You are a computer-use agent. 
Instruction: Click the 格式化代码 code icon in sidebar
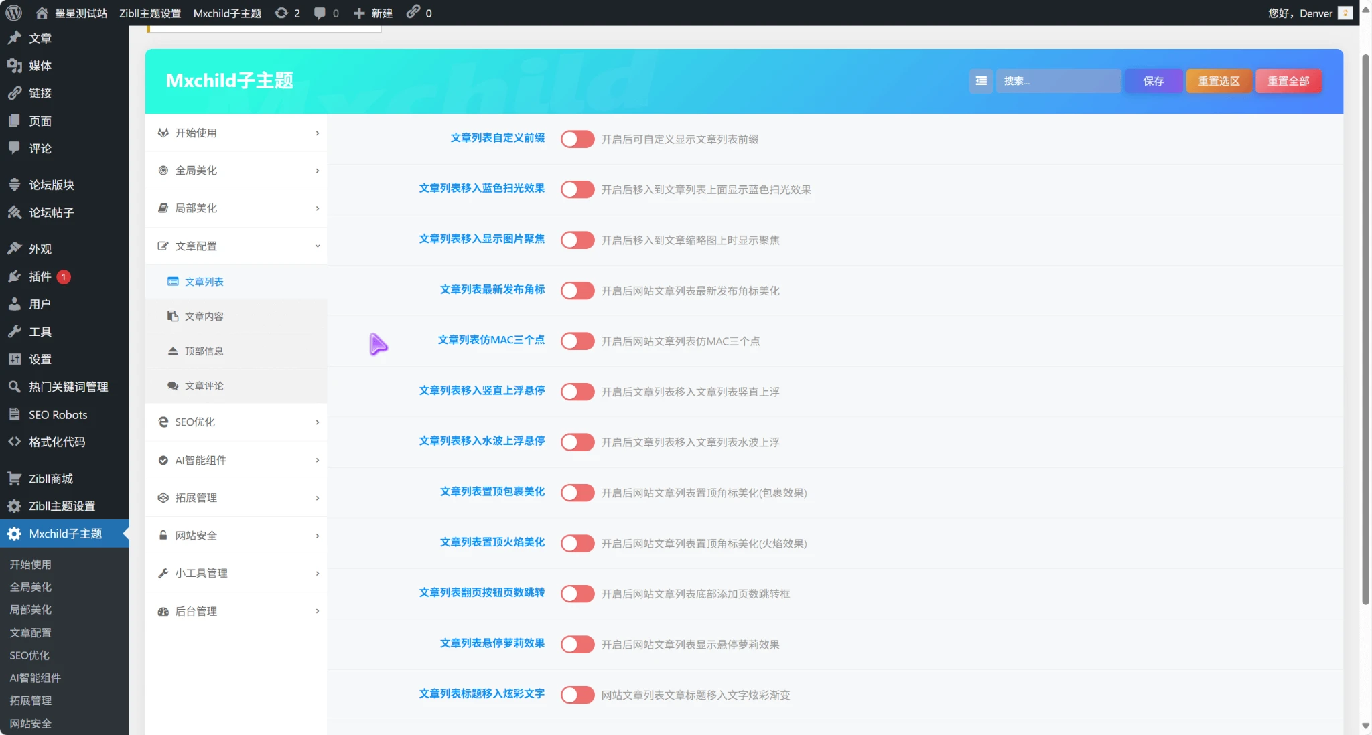(x=14, y=442)
